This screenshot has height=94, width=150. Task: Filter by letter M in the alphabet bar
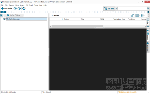pos(76,12)
